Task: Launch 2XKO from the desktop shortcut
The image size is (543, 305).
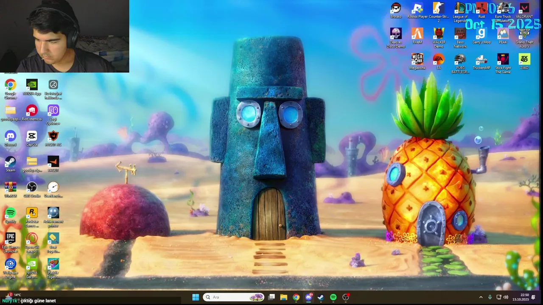Action: point(524,62)
